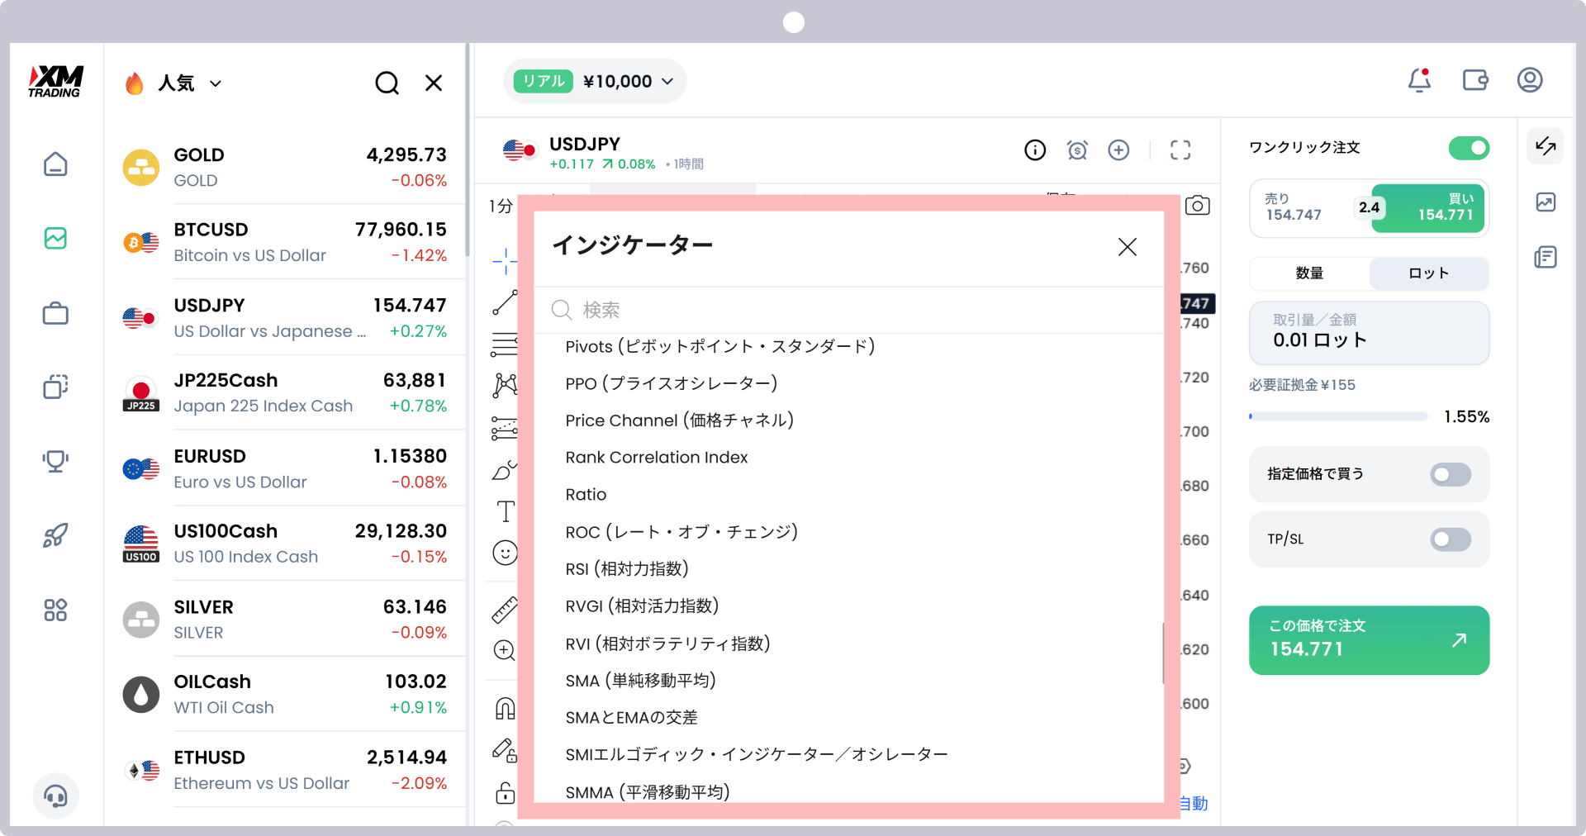This screenshot has width=1586, height=836.
Task: Open the portfolio briefcase sidebar icon
Action: coord(55,313)
